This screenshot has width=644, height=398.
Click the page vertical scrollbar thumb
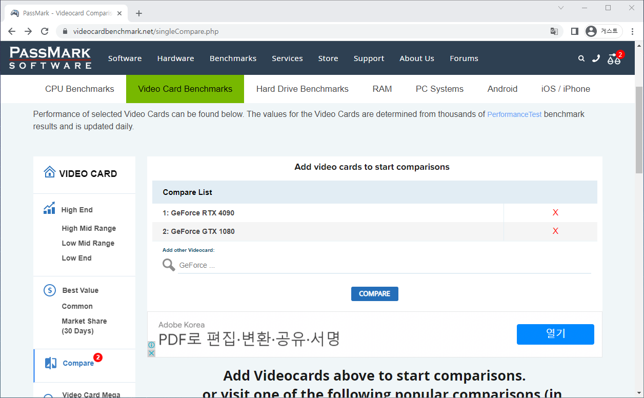(x=639, y=130)
